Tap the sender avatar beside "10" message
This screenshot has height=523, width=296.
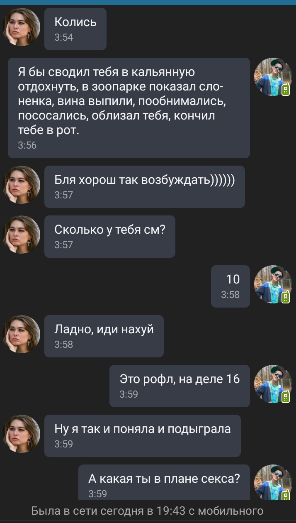click(x=272, y=284)
